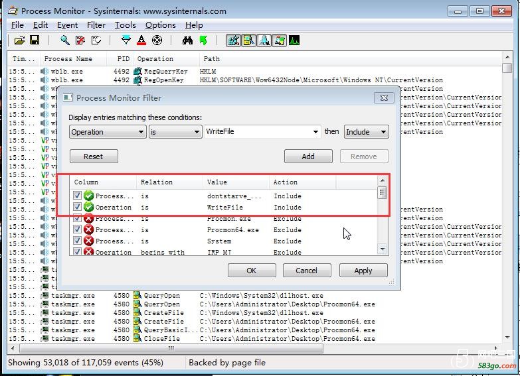Open the Include action dropdown
The height and width of the screenshot is (376, 520).
[367, 132]
